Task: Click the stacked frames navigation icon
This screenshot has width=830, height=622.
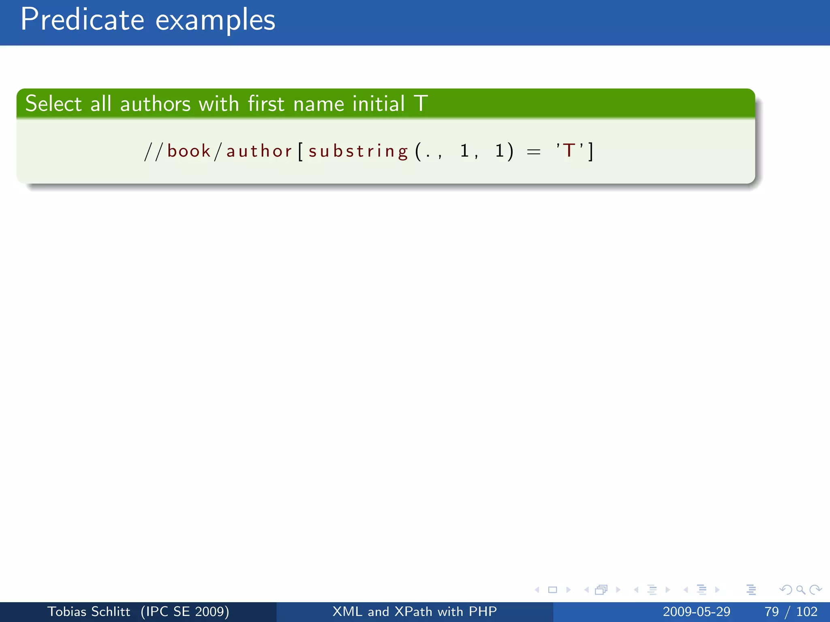Action: [601, 590]
